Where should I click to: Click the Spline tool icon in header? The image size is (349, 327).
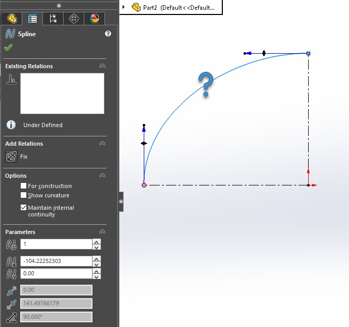tap(10, 34)
